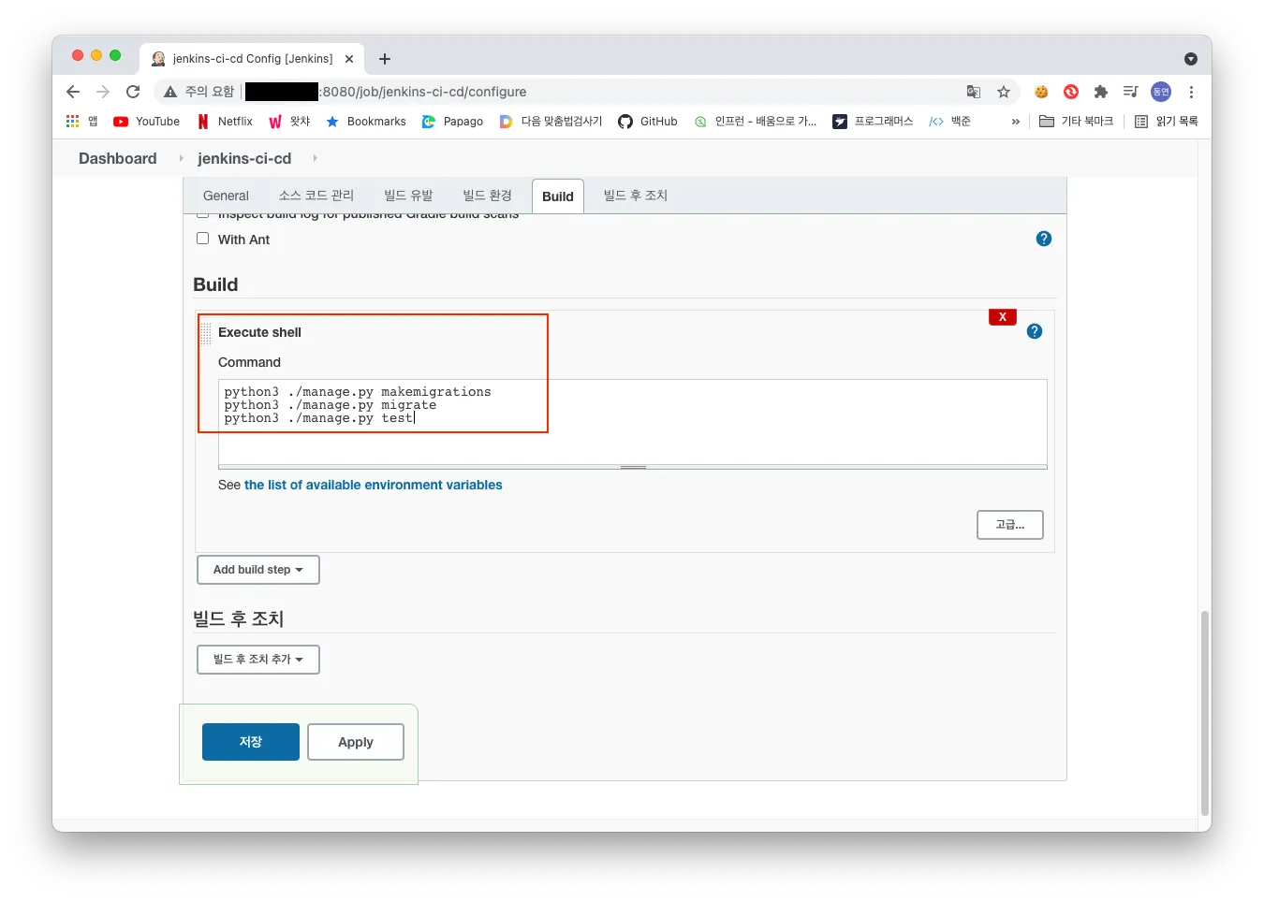Viewport: 1264px width, 901px height.
Task: Switch to the 빌드 후 조치 tab
Action: 636,196
